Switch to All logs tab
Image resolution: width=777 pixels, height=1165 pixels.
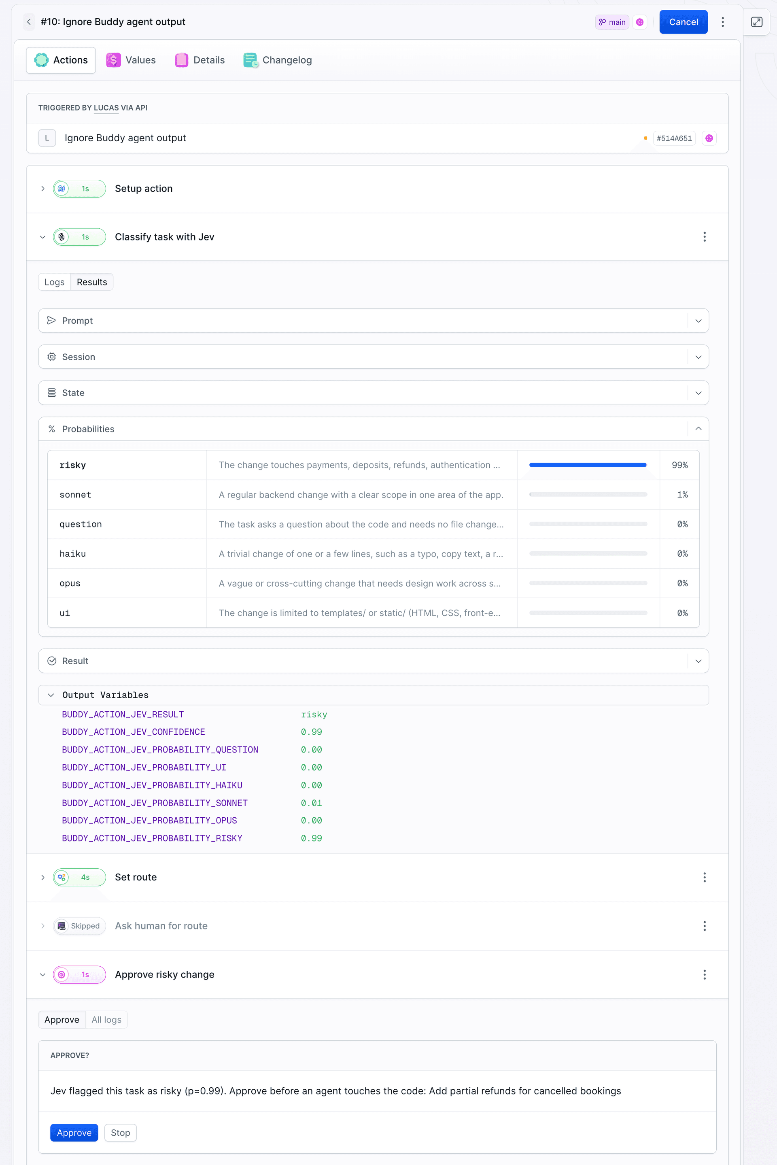(106, 1020)
